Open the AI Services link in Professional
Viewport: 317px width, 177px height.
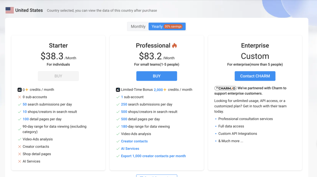coord(130,149)
